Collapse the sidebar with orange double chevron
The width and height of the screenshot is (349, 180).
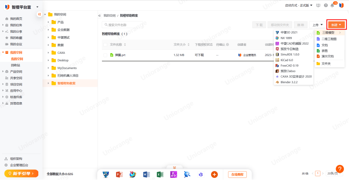(40, 14)
